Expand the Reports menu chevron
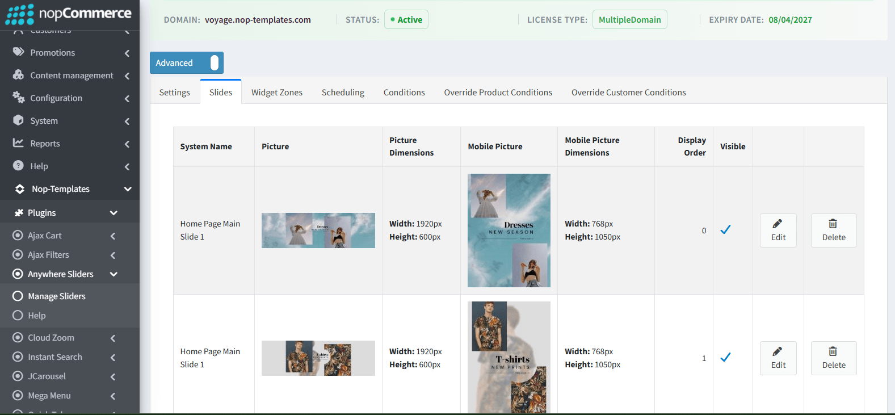This screenshot has width=895, height=415. click(127, 144)
